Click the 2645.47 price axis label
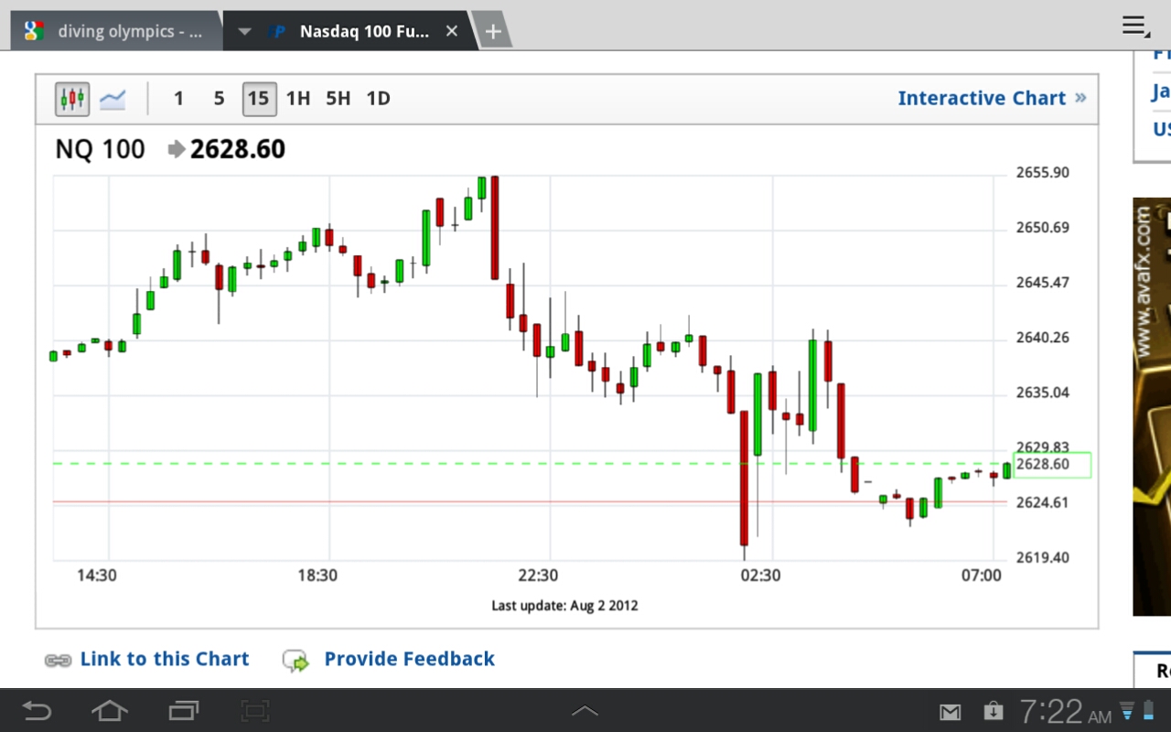 [1043, 283]
